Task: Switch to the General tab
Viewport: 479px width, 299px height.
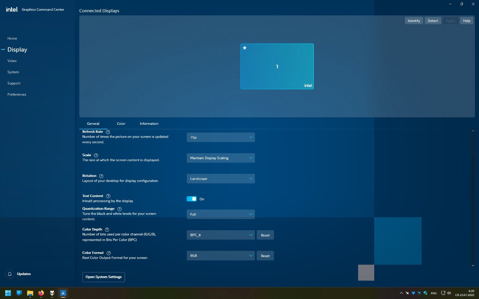Action: (x=93, y=124)
